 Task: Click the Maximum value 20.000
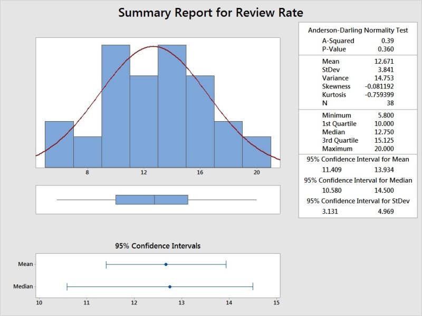tap(382, 149)
